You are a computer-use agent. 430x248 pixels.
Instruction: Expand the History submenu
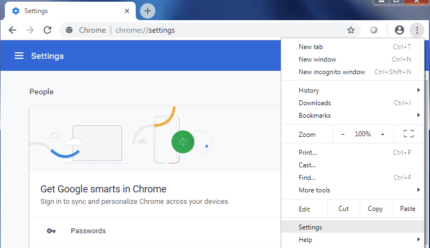tap(353, 90)
